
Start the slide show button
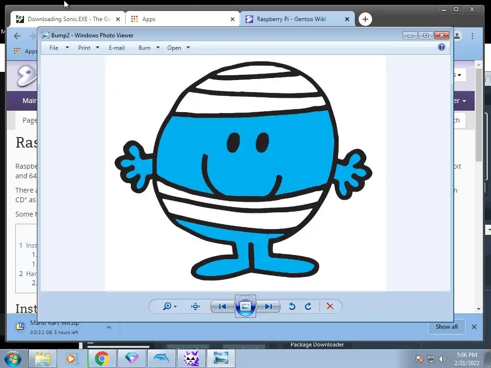(x=245, y=306)
